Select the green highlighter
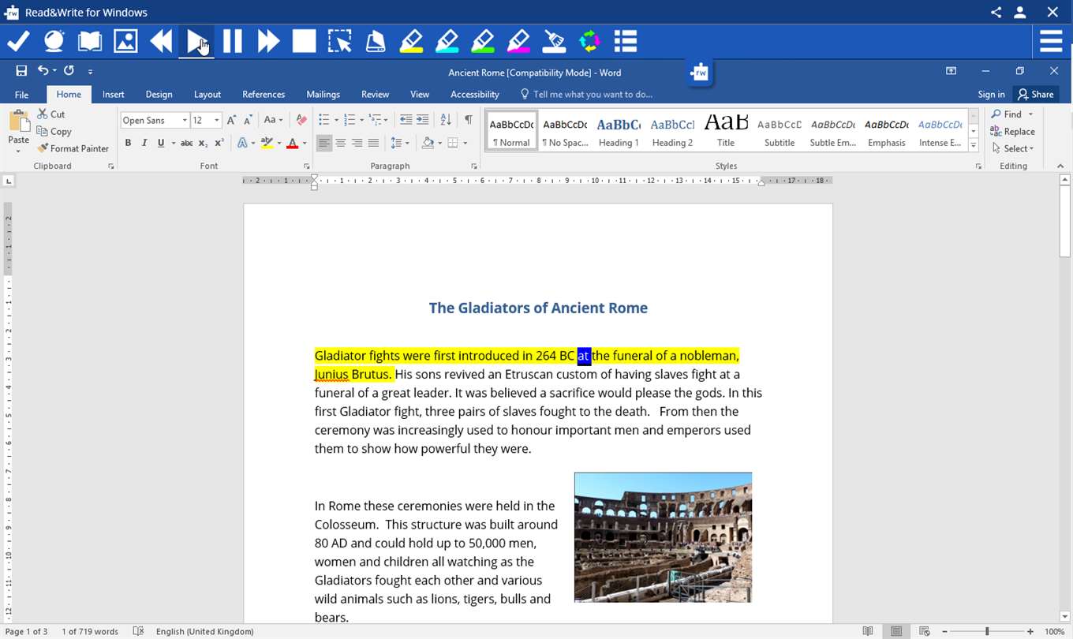1073x639 pixels. pyautogui.click(x=483, y=41)
